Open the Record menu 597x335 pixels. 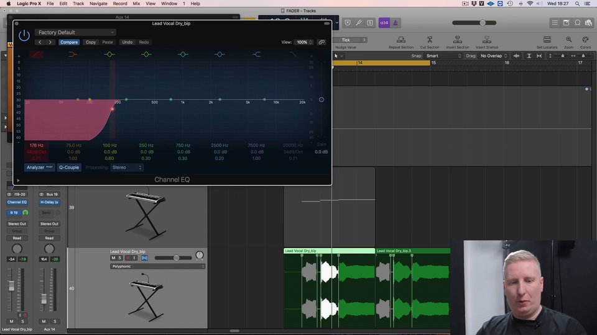click(x=120, y=4)
